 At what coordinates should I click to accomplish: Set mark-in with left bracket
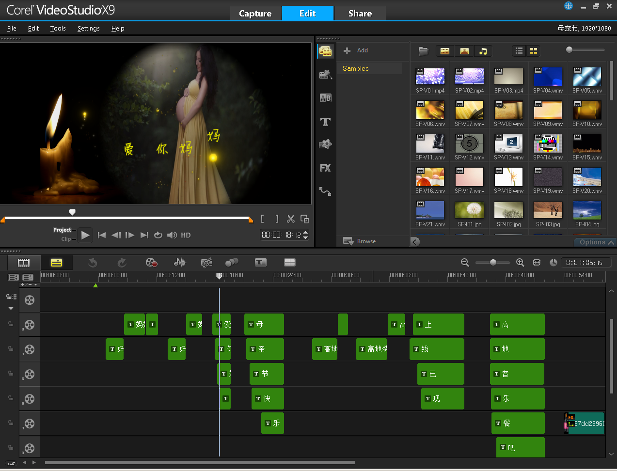coord(262,219)
